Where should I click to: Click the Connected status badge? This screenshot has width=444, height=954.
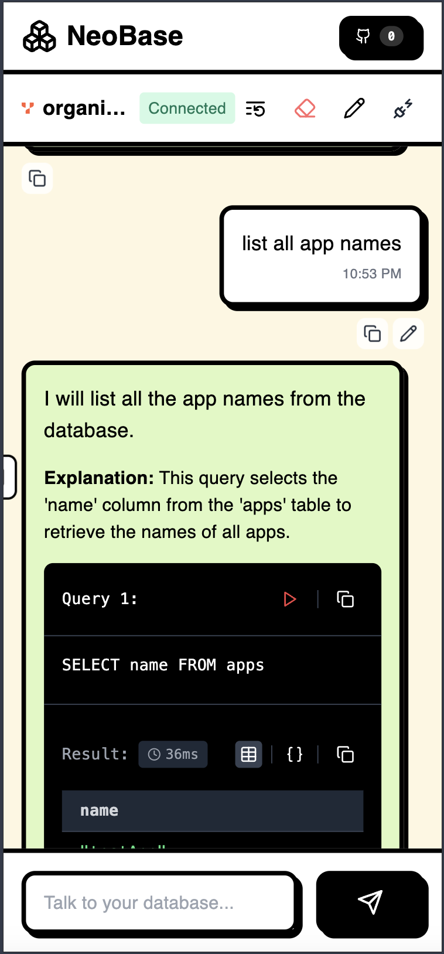tap(187, 108)
